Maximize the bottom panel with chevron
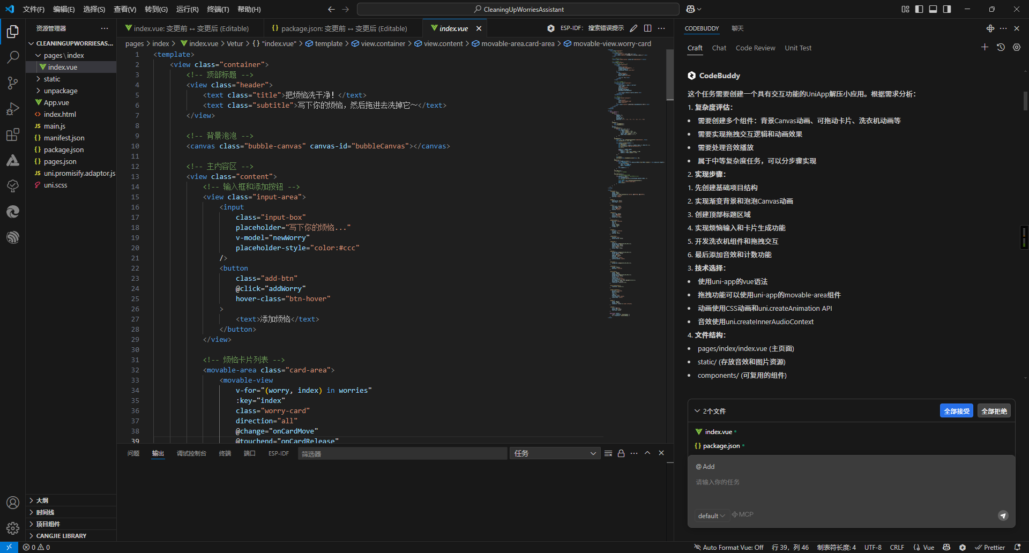Viewport: 1029px width, 553px height. pyautogui.click(x=647, y=453)
